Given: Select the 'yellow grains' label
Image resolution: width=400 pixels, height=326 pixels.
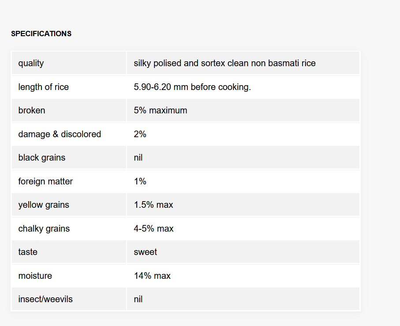Looking at the screenshot, I should coord(44,205).
